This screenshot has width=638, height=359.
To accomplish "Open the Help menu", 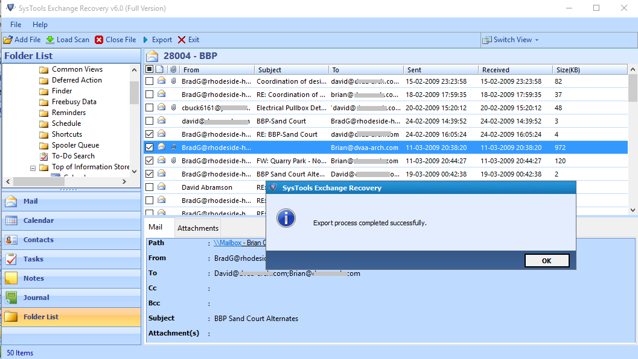I will [40, 24].
